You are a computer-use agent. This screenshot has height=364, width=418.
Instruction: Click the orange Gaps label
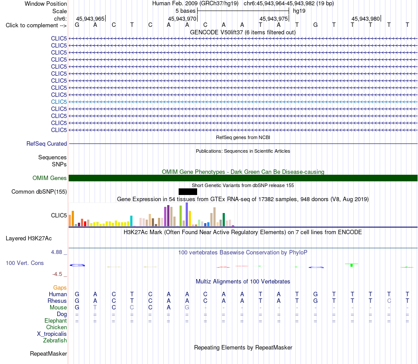(x=60, y=287)
